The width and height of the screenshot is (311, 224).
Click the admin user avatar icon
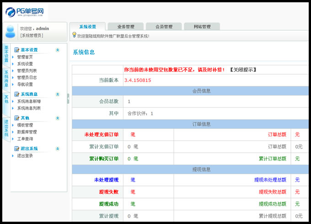point(10,32)
